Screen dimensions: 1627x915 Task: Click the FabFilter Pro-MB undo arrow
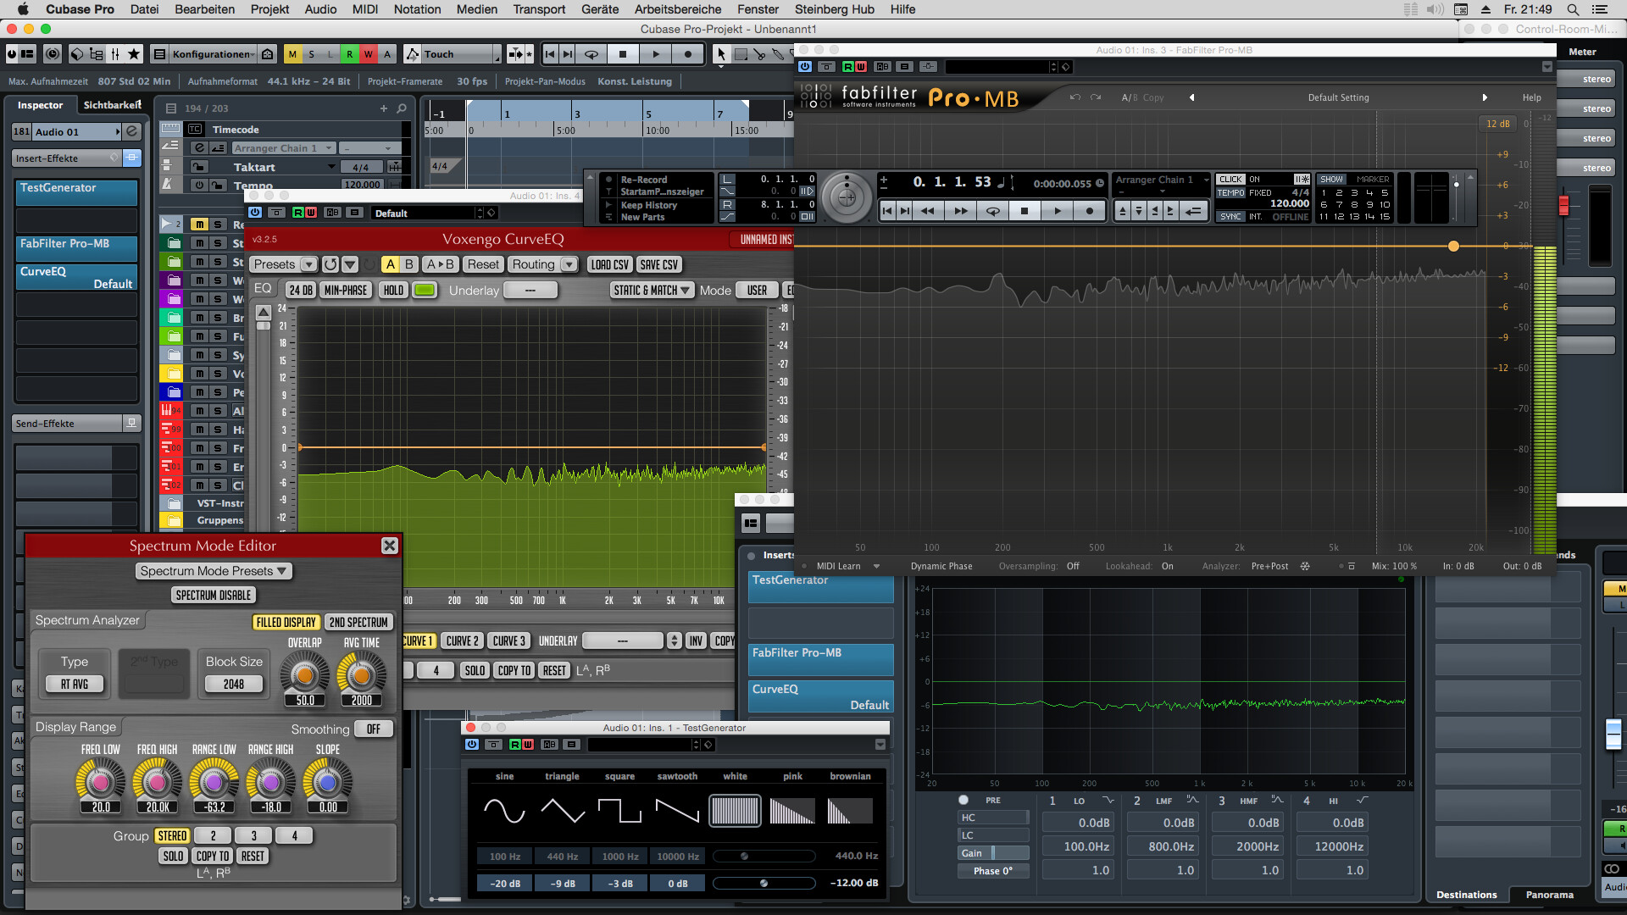[1074, 97]
